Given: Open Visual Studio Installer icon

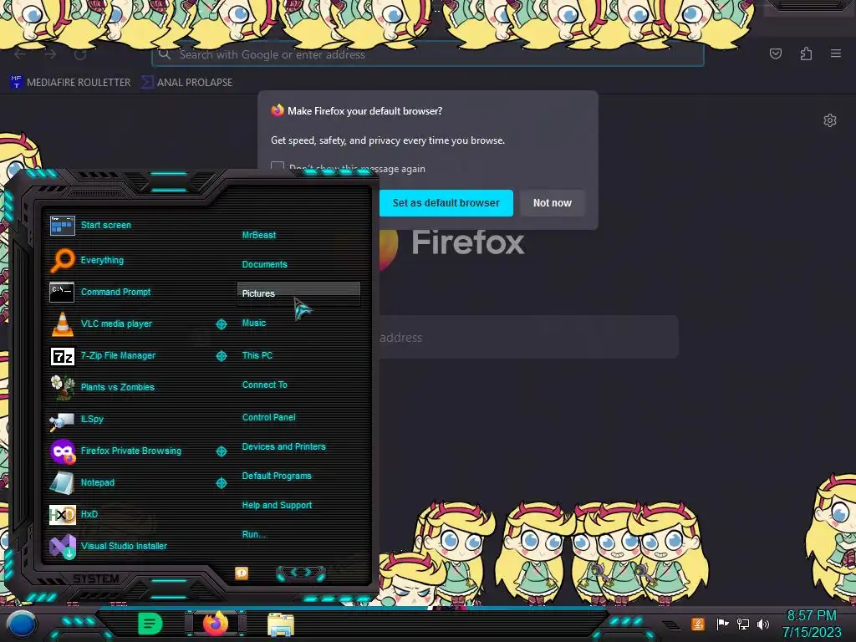Looking at the screenshot, I should pyautogui.click(x=63, y=547).
